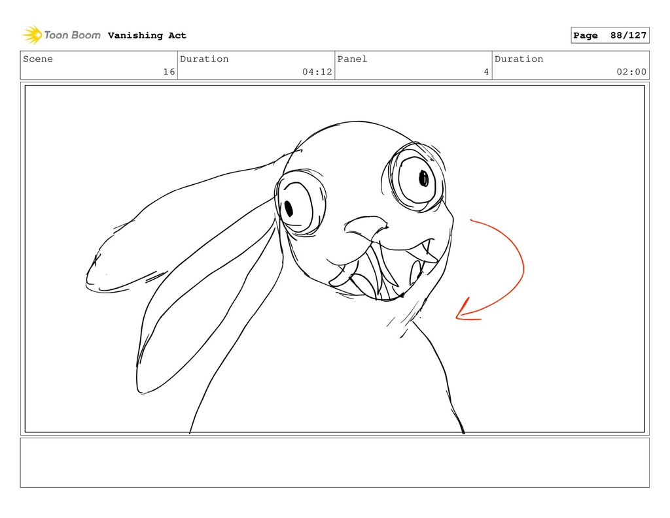This screenshot has height=518, width=670.
Task: Click the scene duration value '04:12'
Action: coord(317,72)
